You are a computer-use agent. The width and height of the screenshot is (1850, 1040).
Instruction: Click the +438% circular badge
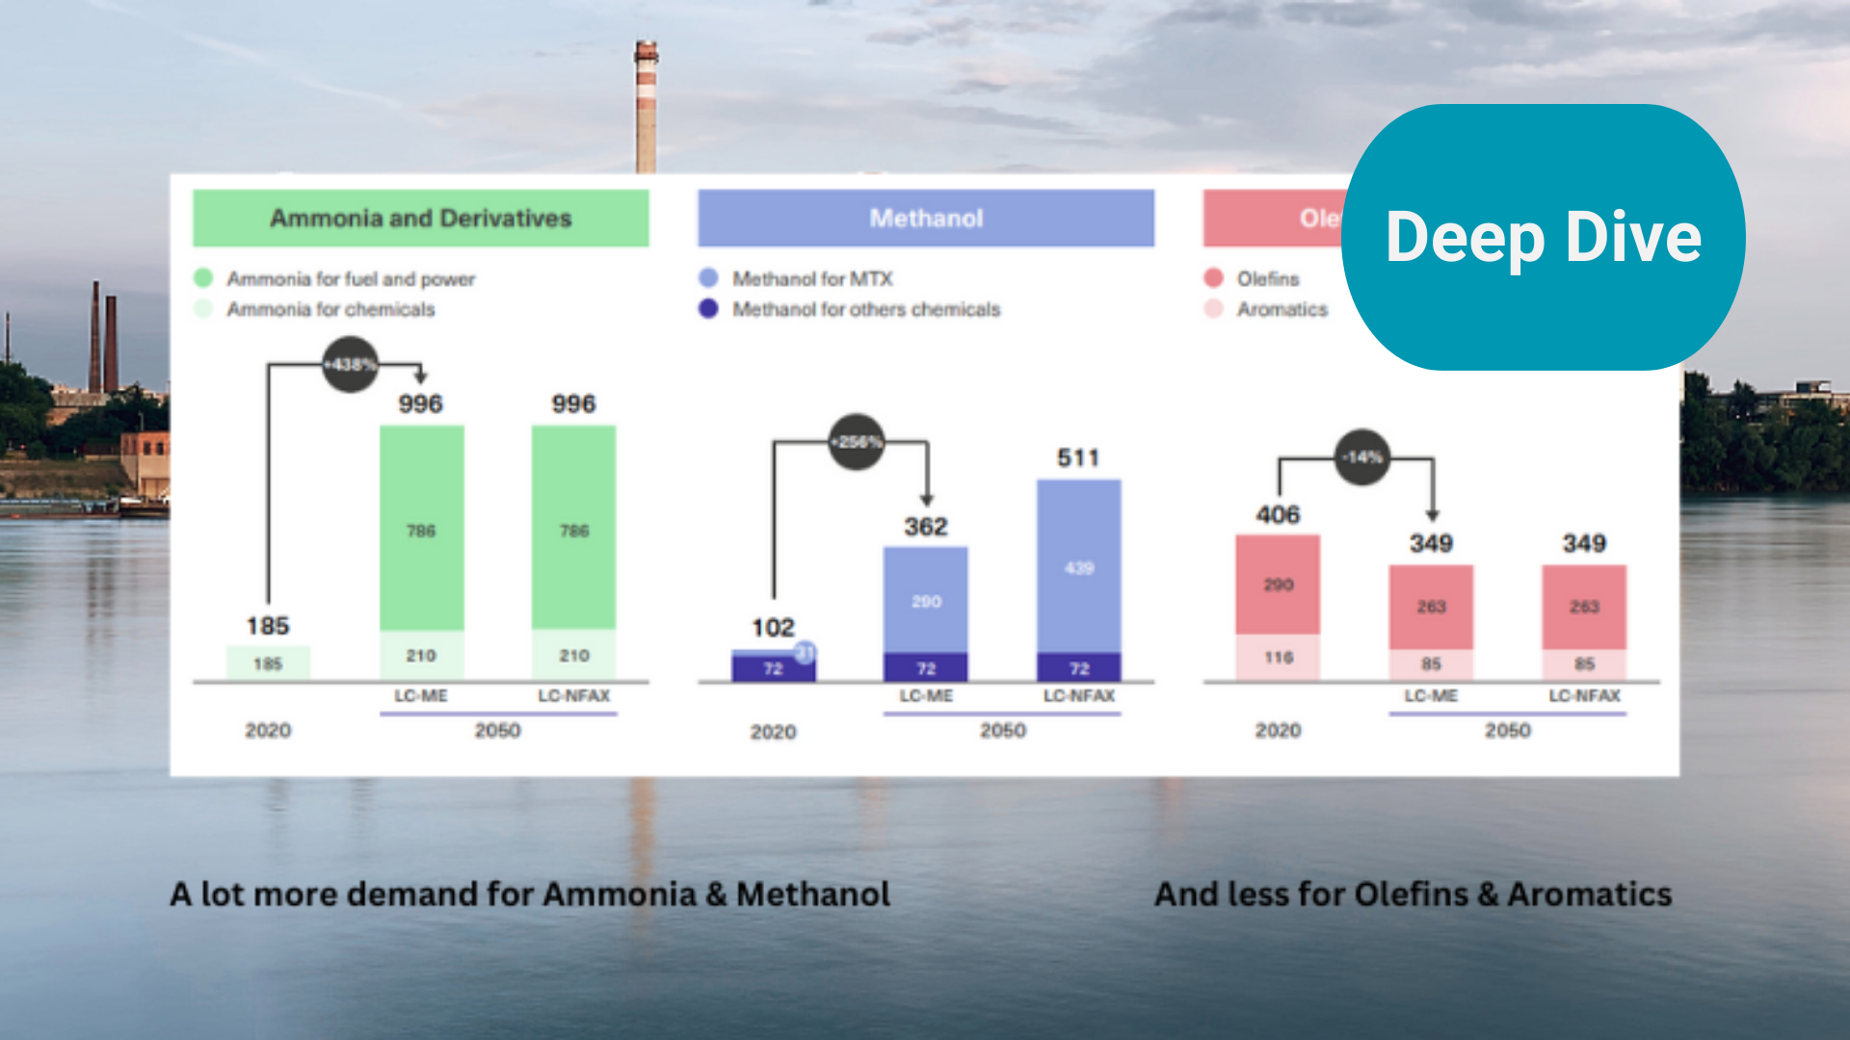(x=350, y=364)
